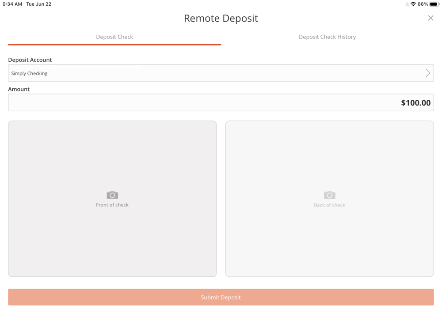Switch to the Deposit Check tab

click(x=114, y=37)
